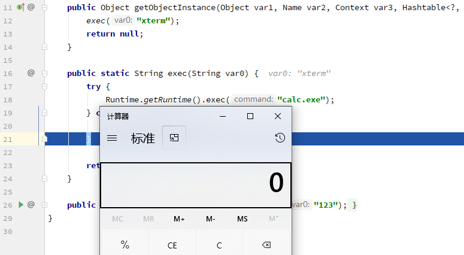
Task: Click the percent key
Action: coord(125,245)
